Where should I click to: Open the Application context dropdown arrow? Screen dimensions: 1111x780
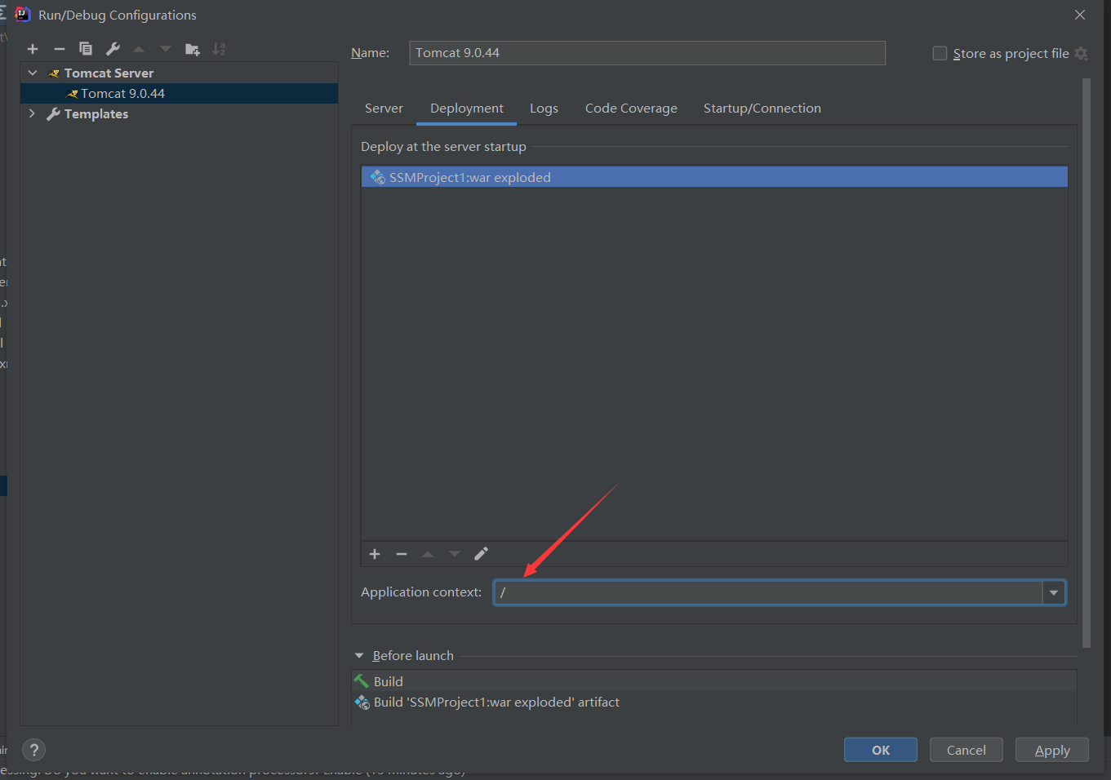pos(1054,592)
